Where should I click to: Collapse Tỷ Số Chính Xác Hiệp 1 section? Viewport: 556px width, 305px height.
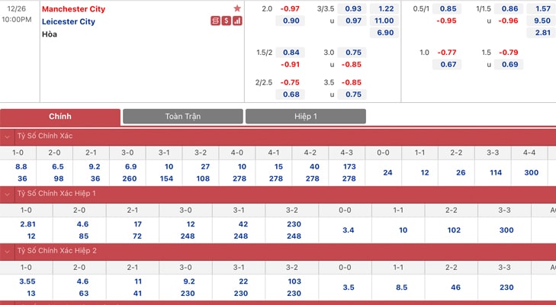(x=7, y=194)
